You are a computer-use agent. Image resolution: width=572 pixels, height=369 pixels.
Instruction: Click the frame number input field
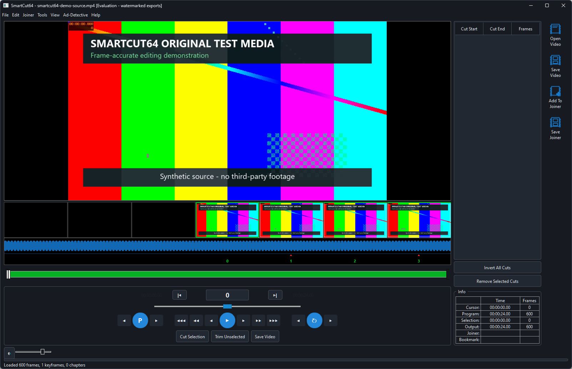227,295
